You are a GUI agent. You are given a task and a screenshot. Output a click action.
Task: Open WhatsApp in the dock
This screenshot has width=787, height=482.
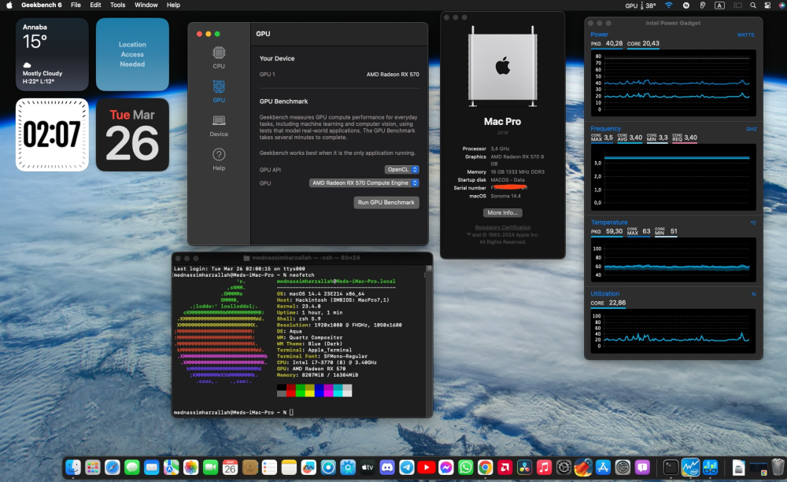tap(465, 468)
